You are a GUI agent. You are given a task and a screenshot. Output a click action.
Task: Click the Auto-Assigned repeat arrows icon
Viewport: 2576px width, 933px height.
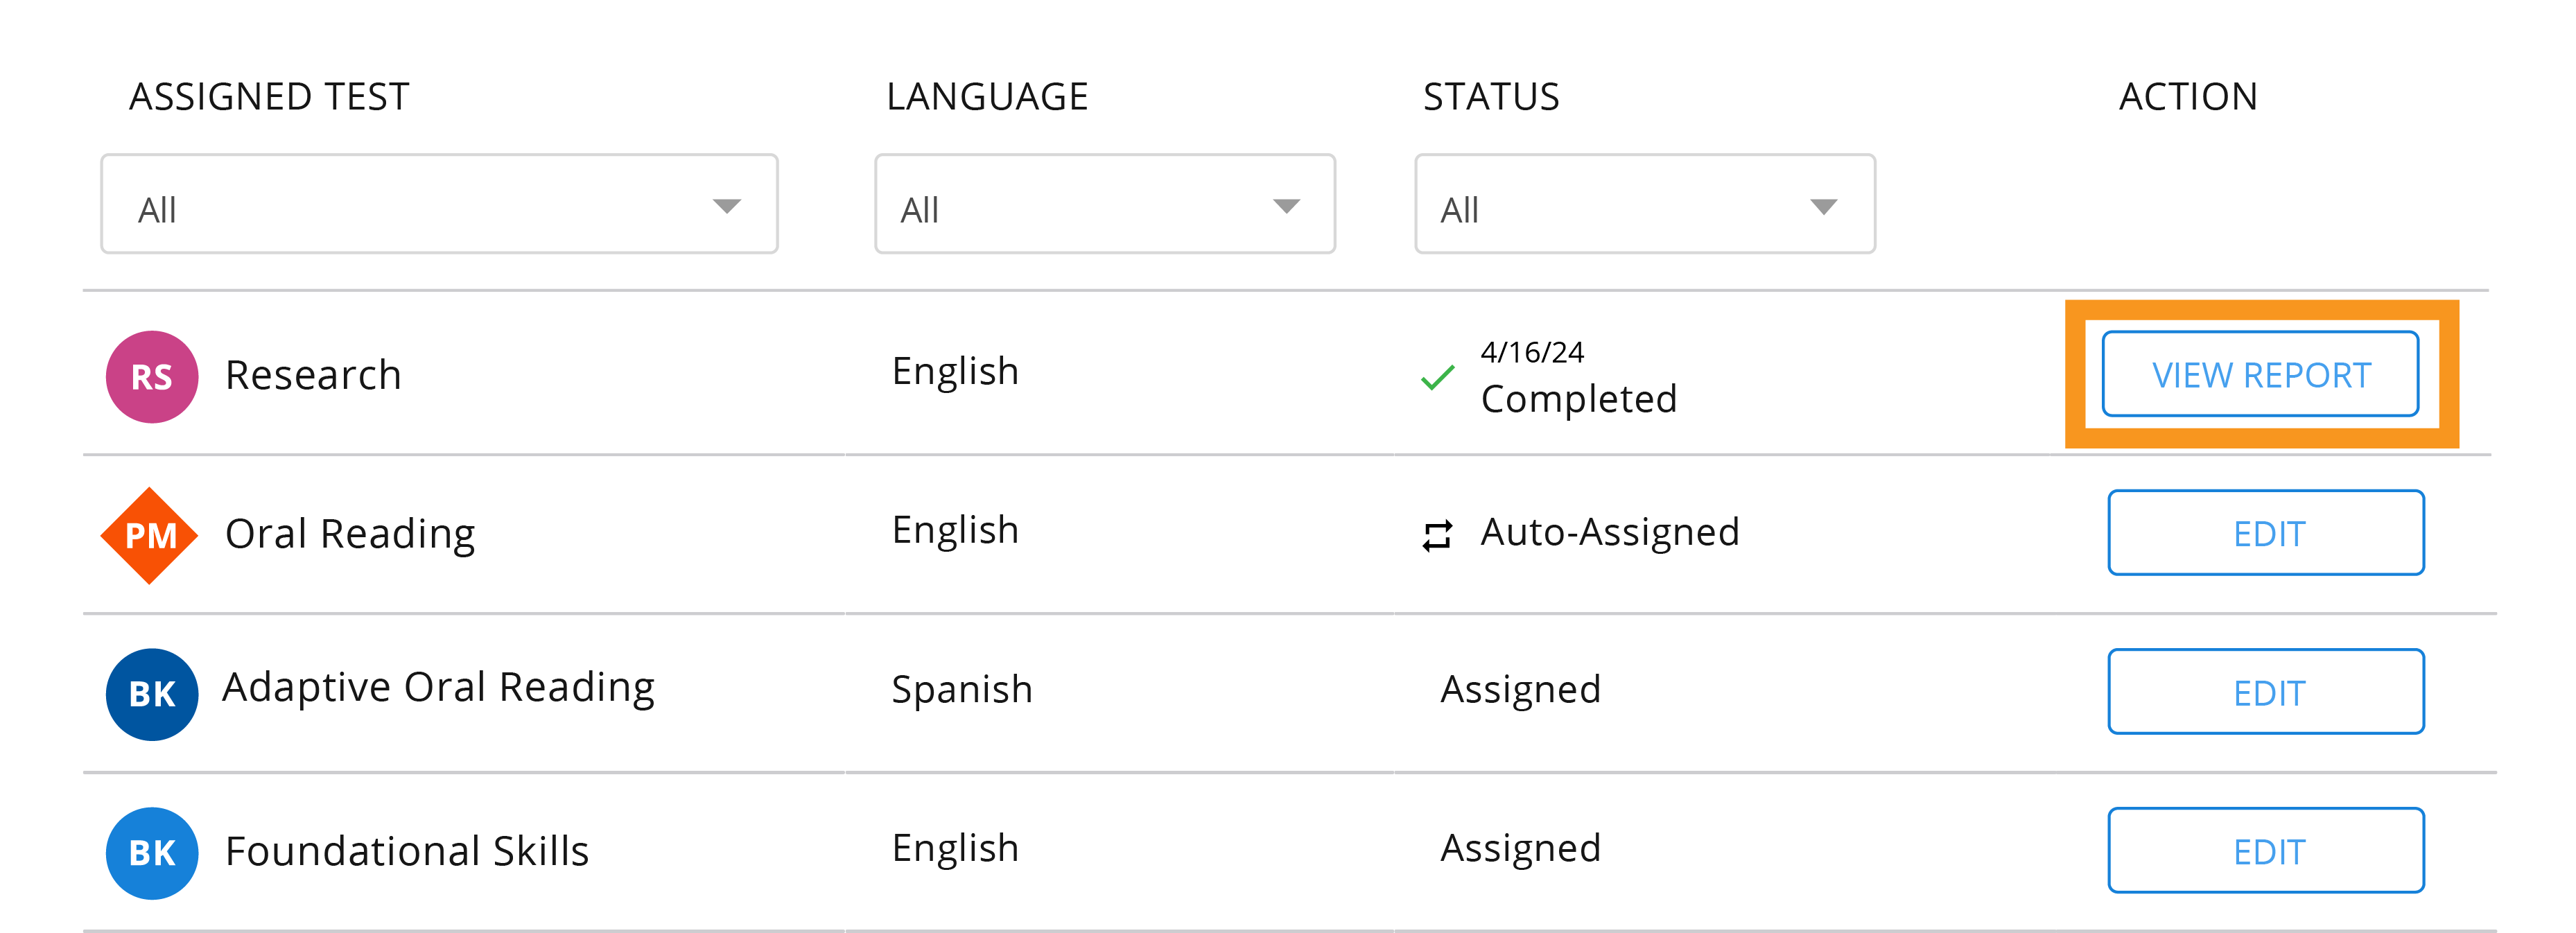[1437, 536]
